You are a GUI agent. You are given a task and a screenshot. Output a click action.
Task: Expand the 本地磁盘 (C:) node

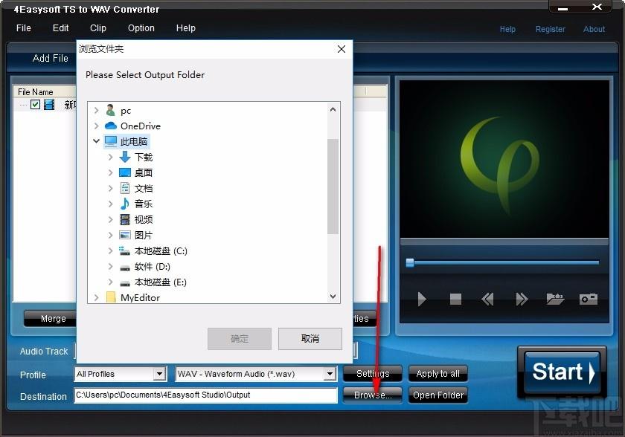110,250
